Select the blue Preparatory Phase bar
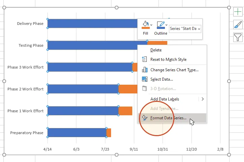 pyautogui.click(x=77, y=133)
